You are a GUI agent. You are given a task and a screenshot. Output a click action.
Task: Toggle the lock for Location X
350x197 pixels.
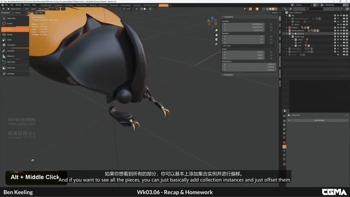tap(271, 24)
